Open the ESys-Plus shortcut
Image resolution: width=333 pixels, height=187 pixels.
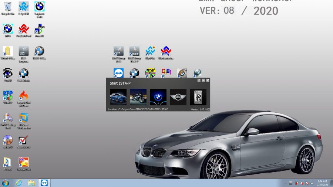[x=150, y=53]
